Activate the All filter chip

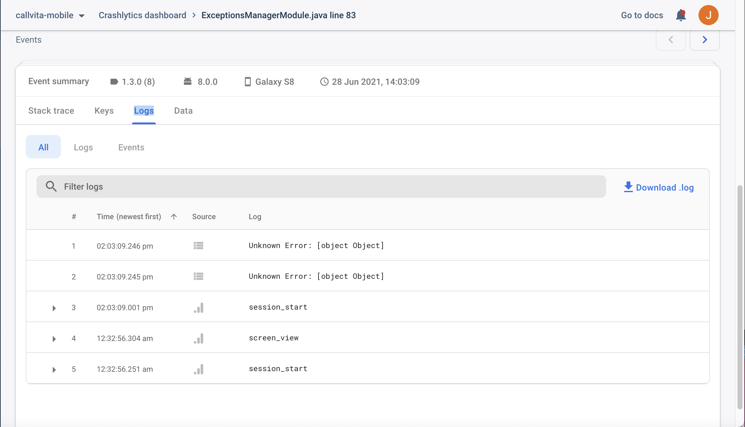(x=43, y=147)
